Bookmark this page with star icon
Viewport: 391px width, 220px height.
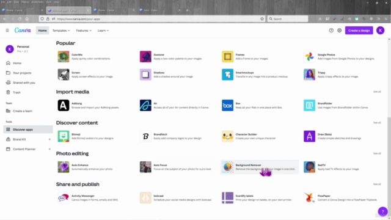tap(262, 19)
